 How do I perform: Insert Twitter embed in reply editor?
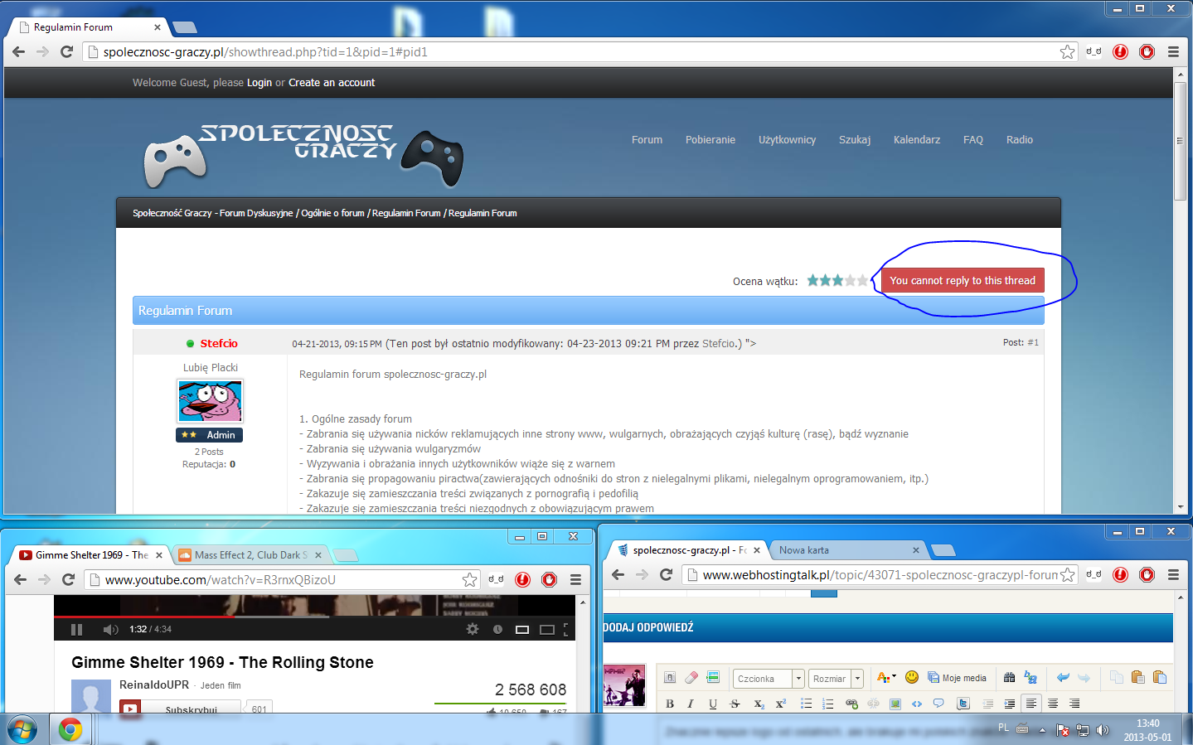[963, 704]
